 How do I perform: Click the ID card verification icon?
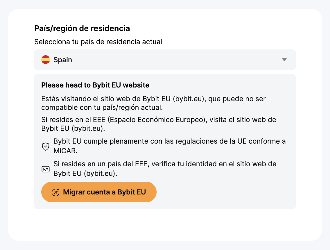[45, 169]
